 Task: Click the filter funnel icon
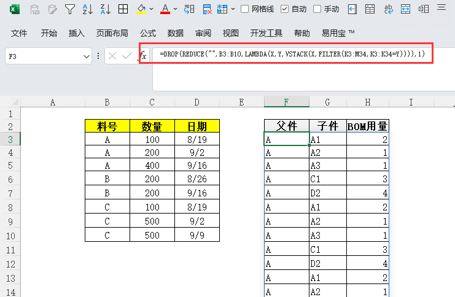click(x=70, y=9)
